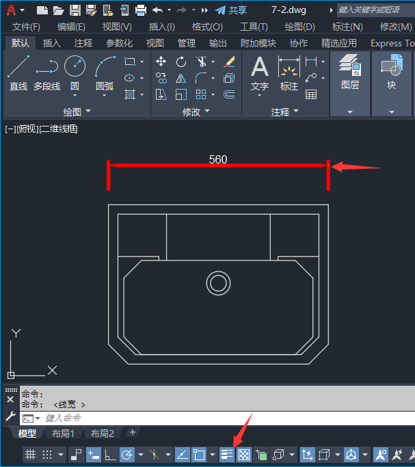The height and width of the screenshot is (467, 415).
Task: Click the 共享 (Share) button
Action: (x=231, y=10)
